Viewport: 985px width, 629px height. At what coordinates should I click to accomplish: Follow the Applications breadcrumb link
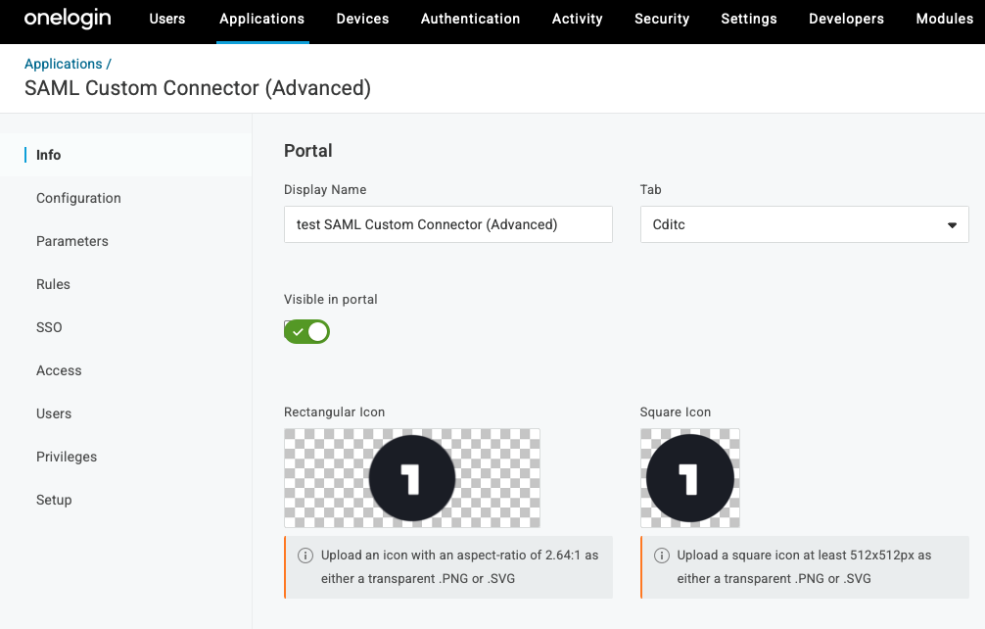pos(64,64)
